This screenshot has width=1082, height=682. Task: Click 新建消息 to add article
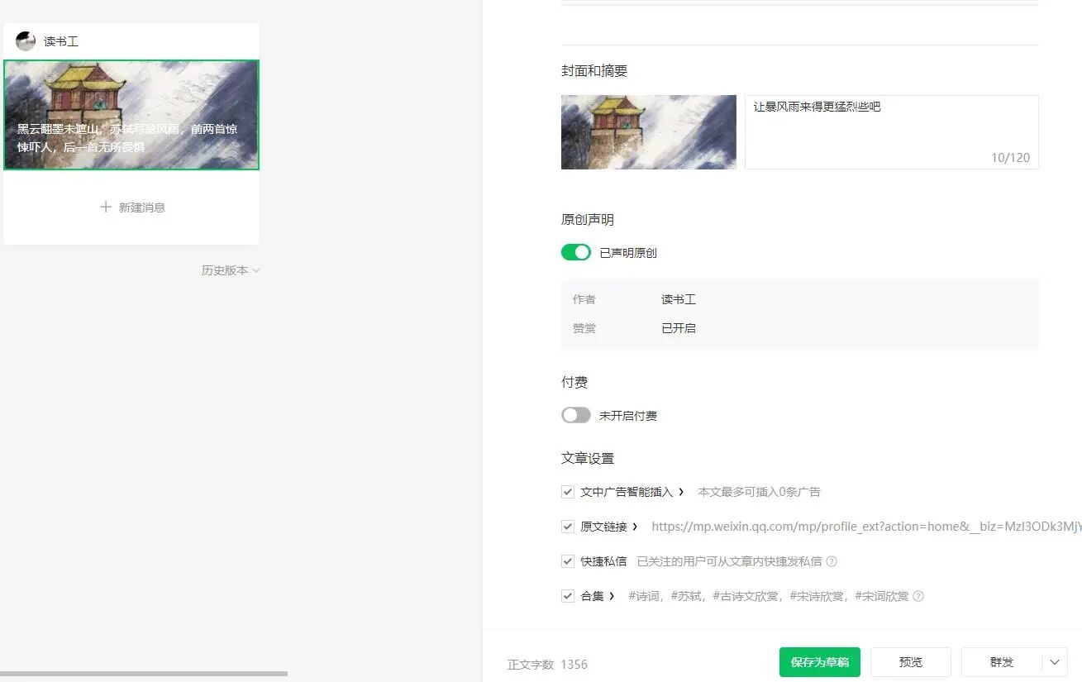(132, 207)
